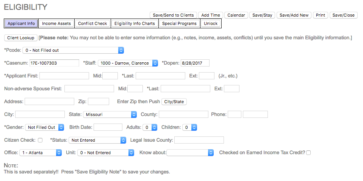Image resolution: width=363 pixels, height=181 pixels.
Task: Expand the Pcode dropdown
Action: (73, 50)
